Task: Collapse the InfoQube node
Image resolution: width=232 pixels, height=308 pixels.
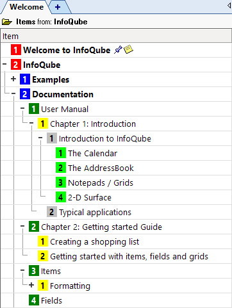Action: (x=4, y=64)
